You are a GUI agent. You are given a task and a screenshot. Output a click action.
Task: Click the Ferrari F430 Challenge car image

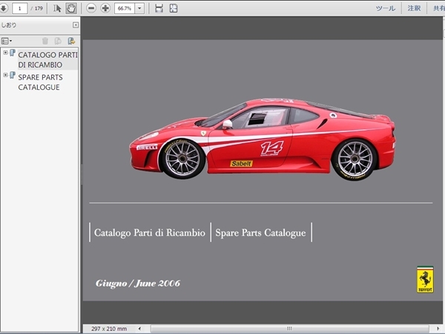point(263,138)
